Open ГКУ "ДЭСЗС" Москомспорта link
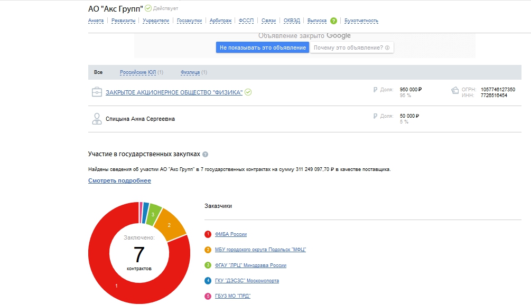The image size is (531, 305). point(247,281)
